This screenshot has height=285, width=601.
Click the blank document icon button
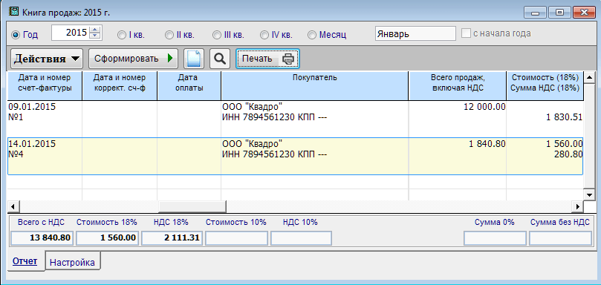(194, 59)
